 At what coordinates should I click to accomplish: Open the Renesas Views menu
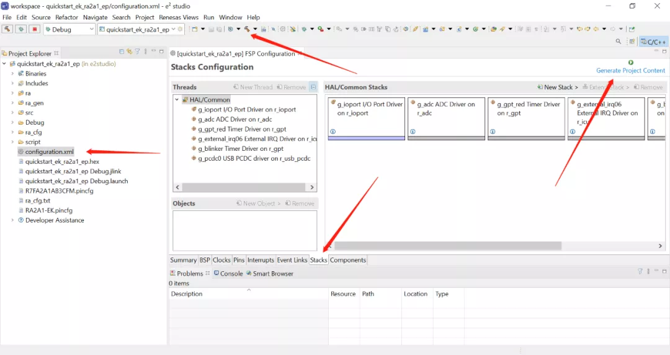click(x=179, y=17)
